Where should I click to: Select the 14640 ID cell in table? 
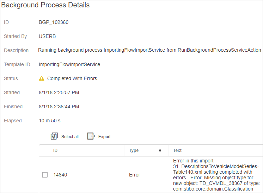(60, 175)
